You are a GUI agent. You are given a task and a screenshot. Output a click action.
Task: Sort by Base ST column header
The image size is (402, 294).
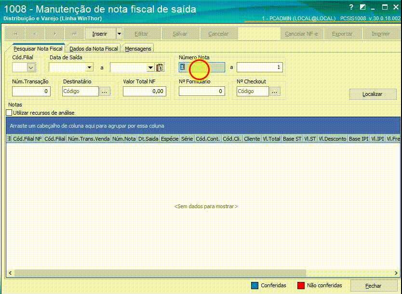[292, 139]
